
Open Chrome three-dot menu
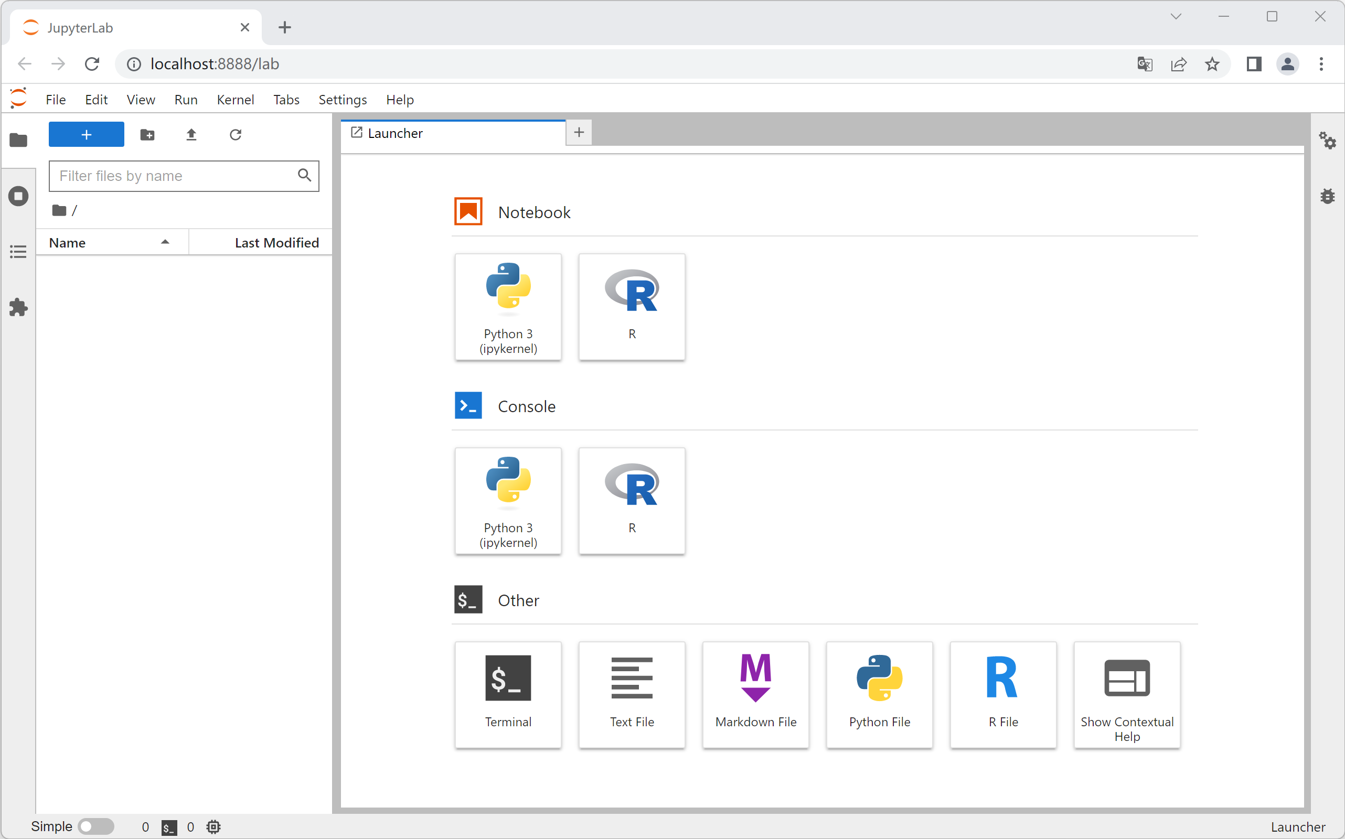tap(1320, 64)
